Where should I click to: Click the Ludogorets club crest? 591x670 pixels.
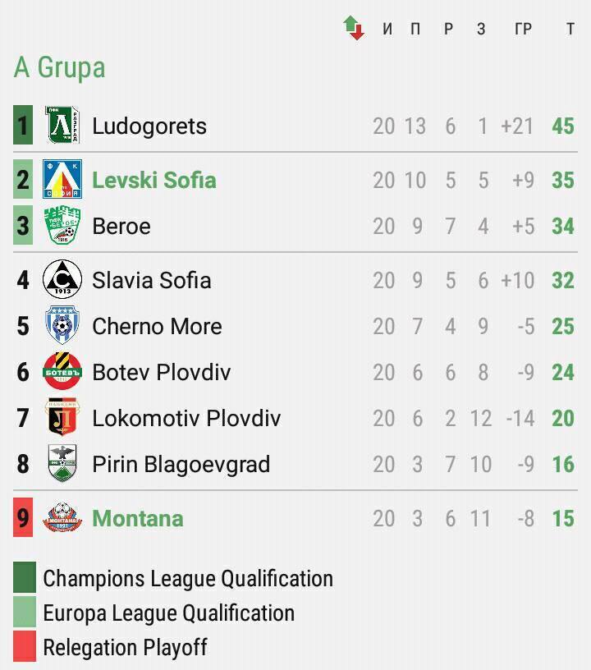coord(62,125)
